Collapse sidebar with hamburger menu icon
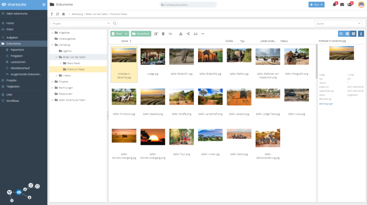The image size is (367, 205). coord(44,5)
